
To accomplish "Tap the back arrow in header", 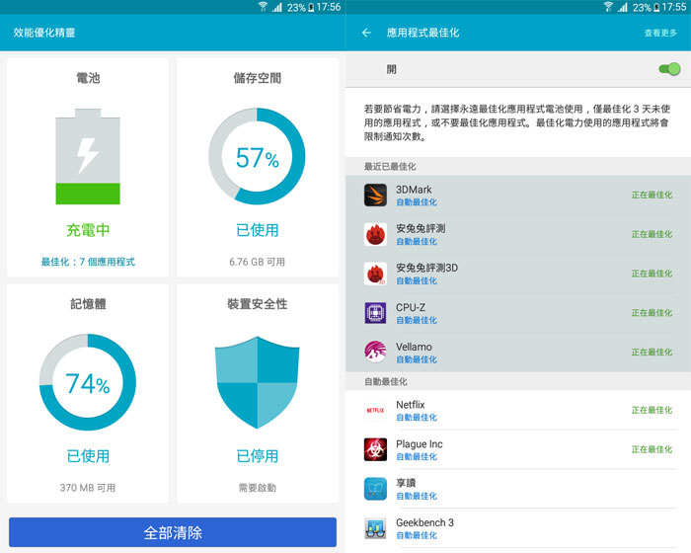I will tap(366, 33).
